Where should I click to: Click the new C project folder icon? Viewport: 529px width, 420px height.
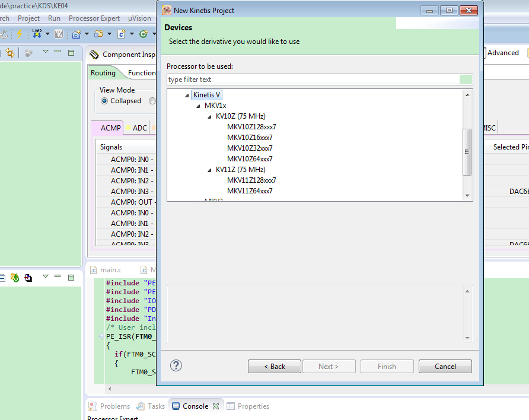77,34
